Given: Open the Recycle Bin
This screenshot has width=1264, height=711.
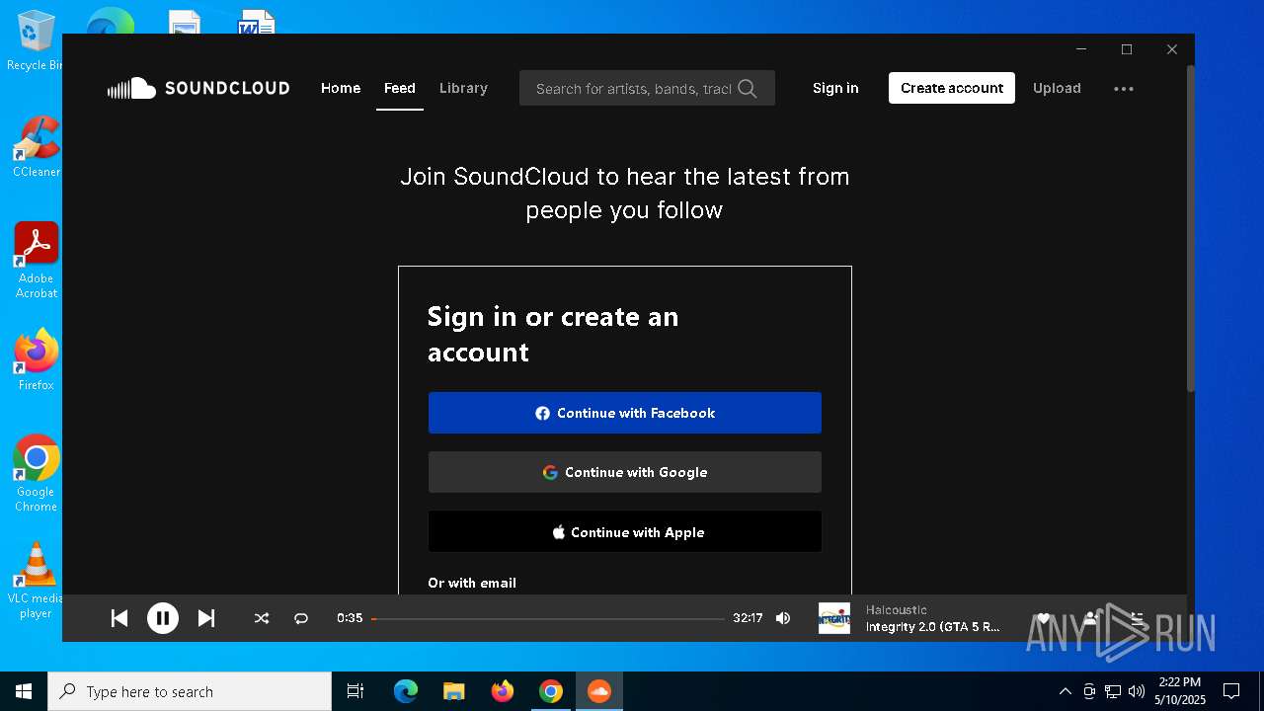Looking at the screenshot, I should (x=34, y=41).
